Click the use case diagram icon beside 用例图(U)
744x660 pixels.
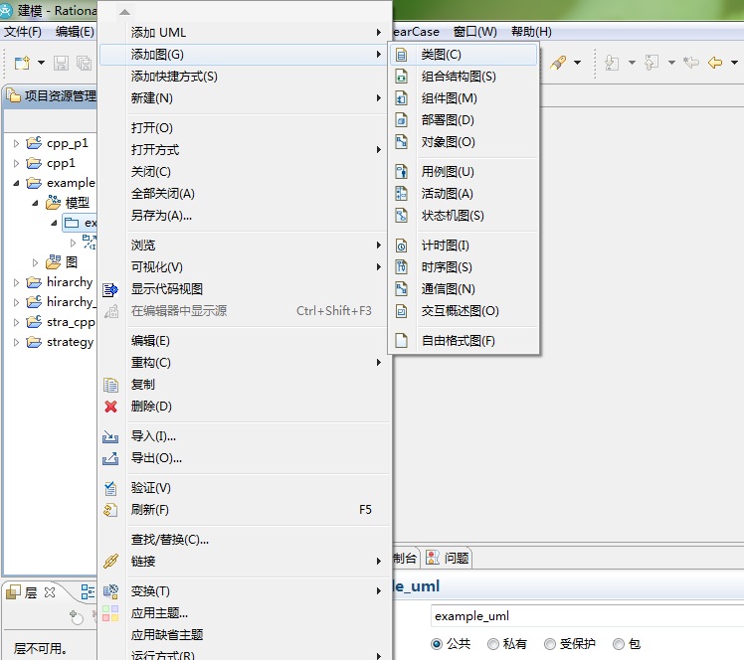402,172
